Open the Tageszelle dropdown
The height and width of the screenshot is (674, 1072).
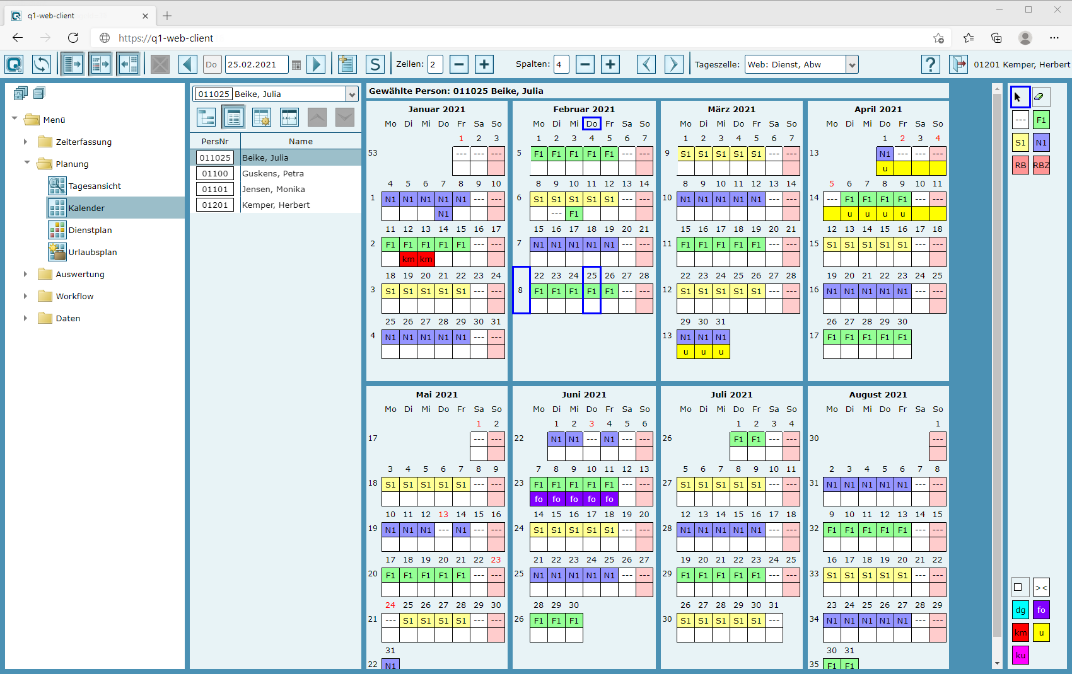852,64
